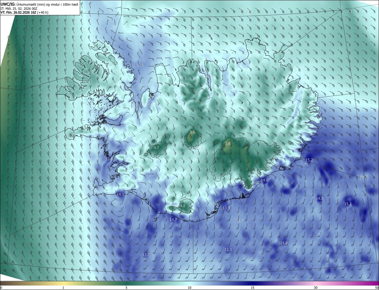Click the 5.1 value label in north Iceland

pyautogui.click(x=200, y=101)
